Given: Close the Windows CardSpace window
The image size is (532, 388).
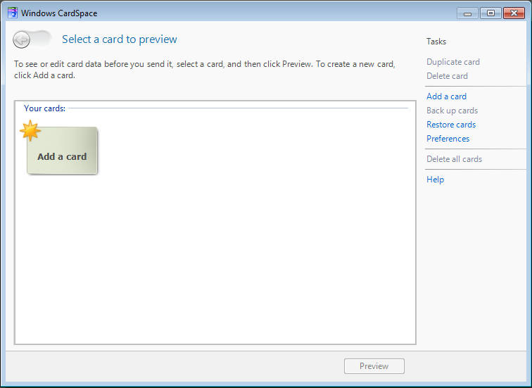Looking at the screenshot, I should tap(514, 13).
